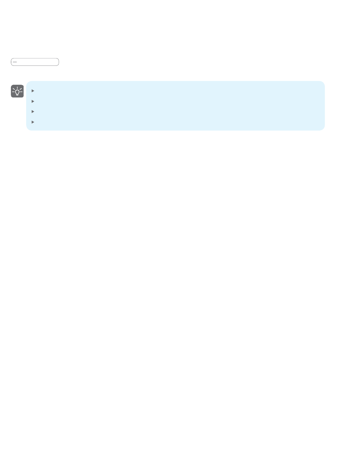Click the dash mark inside the rounded field
345x467 pixels.
point(15,62)
